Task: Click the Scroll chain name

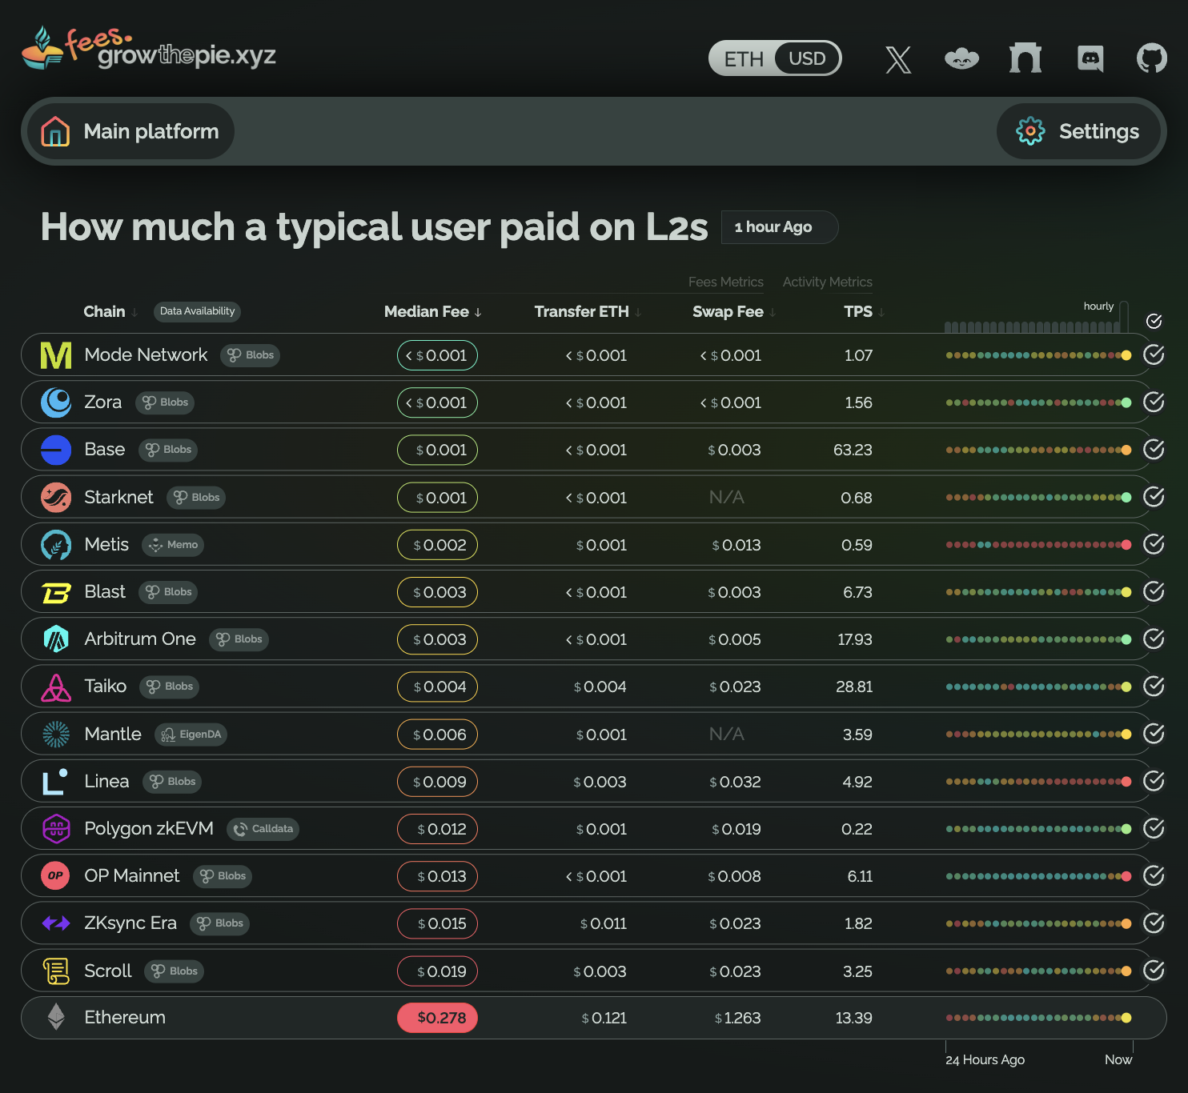Action: tap(108, 971)
